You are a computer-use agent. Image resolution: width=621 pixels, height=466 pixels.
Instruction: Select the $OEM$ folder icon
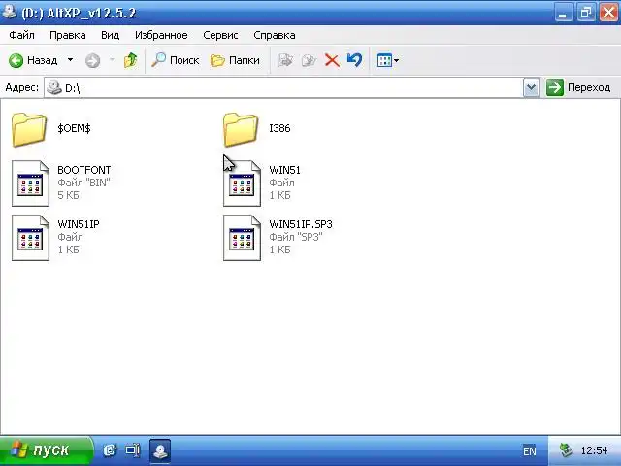click(x=29, y=129)
